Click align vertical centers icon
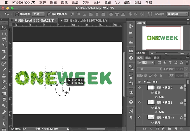190x131 pixels. (78, 14)
